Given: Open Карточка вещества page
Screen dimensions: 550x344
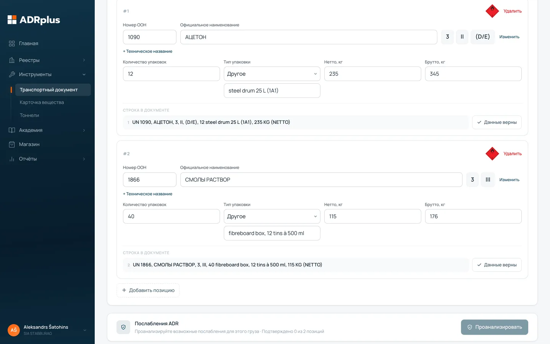Looking at the screenshot, I should pyautogui.click(x=42, y=102).
